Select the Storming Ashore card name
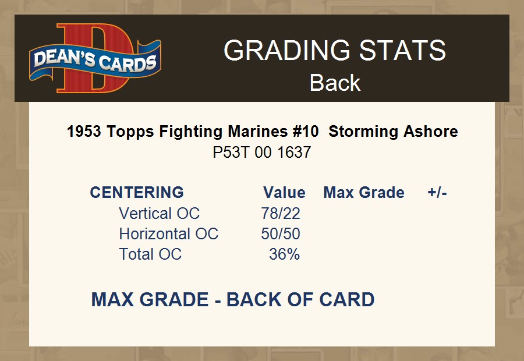The height and width of the screenshot is (361, 524). (393, 132)
